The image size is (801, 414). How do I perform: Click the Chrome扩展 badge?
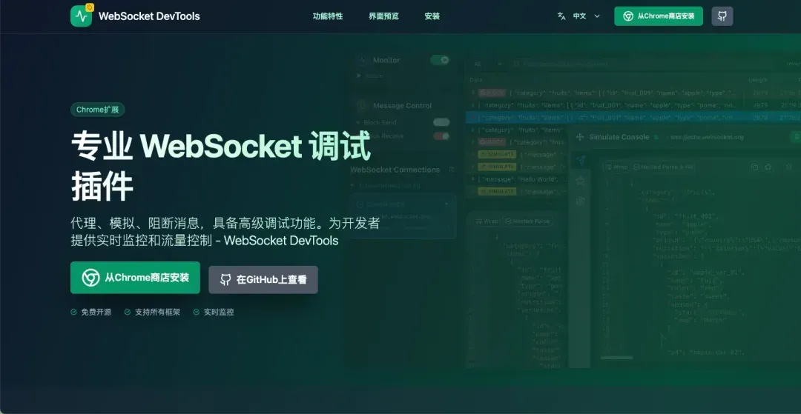coord(97,110)
